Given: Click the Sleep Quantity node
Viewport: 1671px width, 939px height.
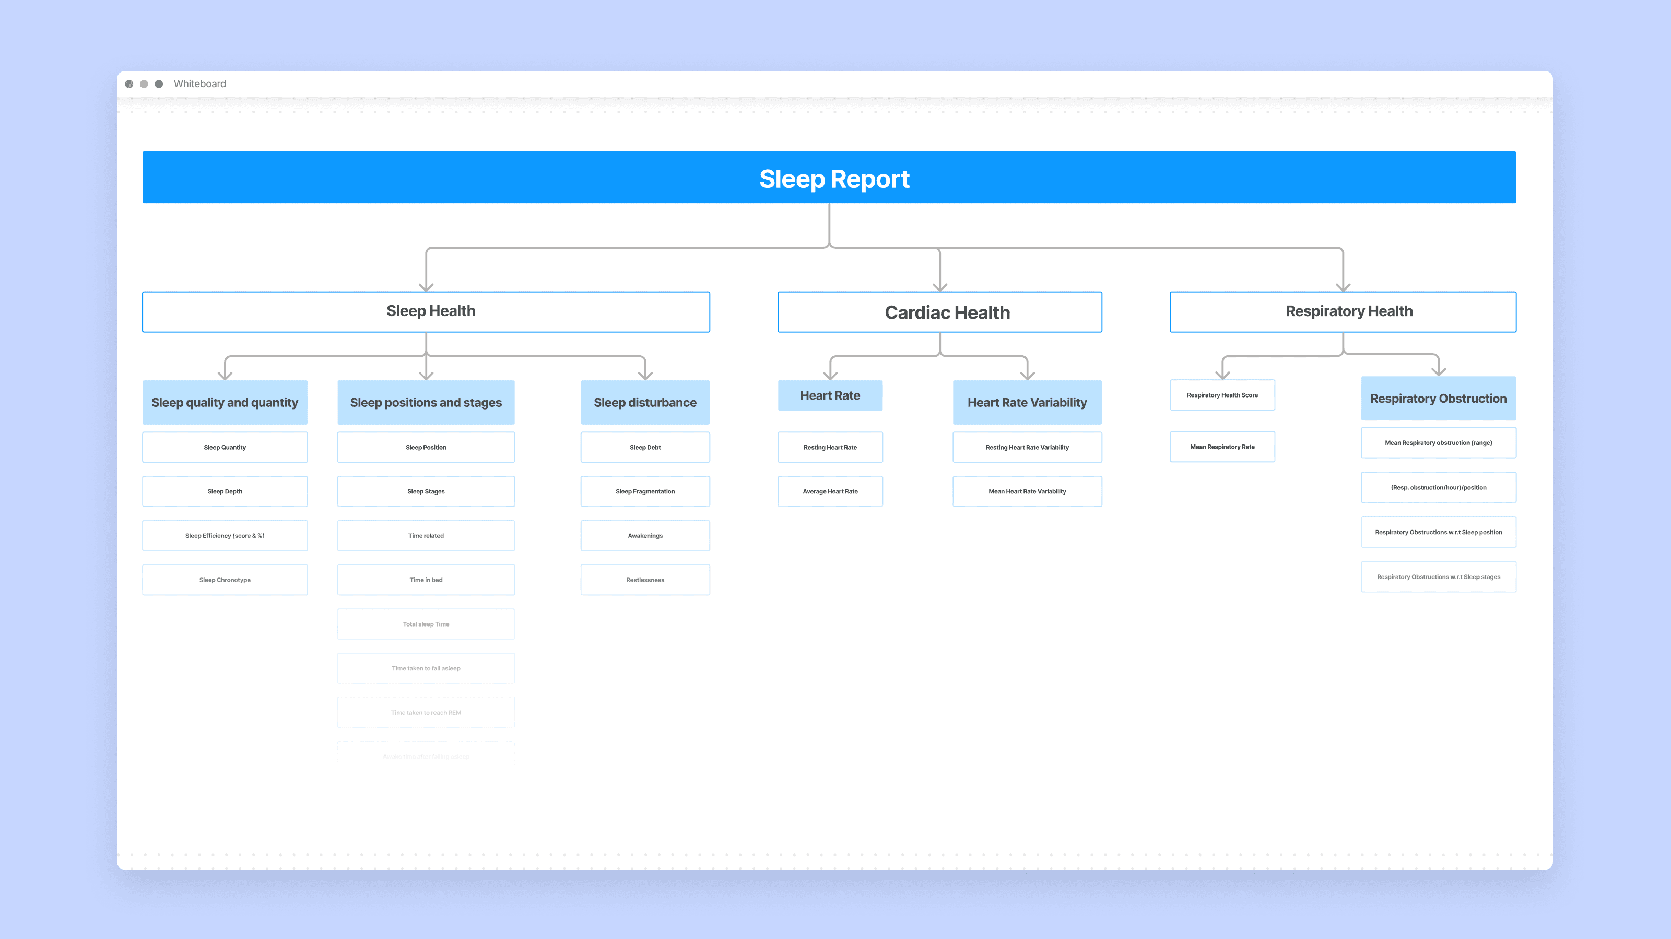Looking at the screenshot, I should 225,447.
